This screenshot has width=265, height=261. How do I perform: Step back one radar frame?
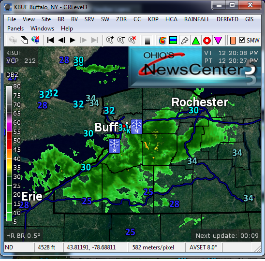click(61, 40)
